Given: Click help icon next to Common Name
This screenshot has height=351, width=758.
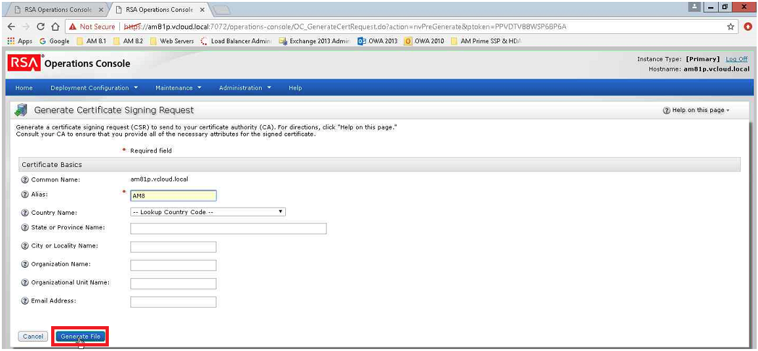Looking at the screenshot, I should pos(26,179).
